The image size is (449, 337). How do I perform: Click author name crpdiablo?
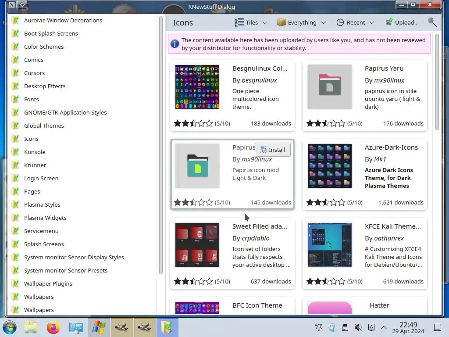click(x=256, y=238)
